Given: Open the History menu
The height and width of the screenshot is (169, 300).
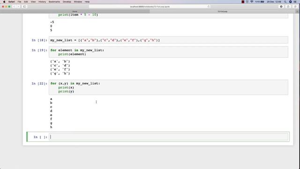Looking at the screenshot, I should 42,2.
